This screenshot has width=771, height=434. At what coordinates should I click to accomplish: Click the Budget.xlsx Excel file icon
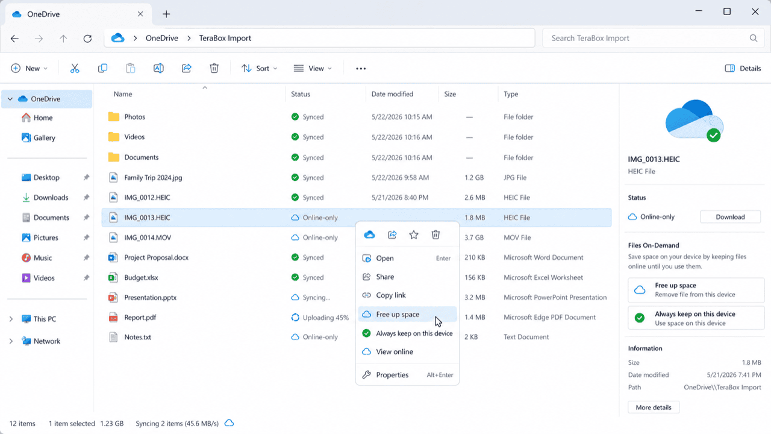(113, 277)
